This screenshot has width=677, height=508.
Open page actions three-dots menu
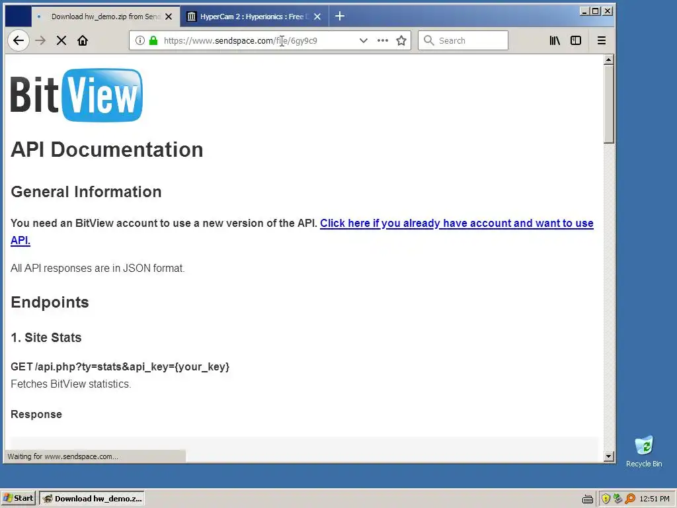coord(383,40)
